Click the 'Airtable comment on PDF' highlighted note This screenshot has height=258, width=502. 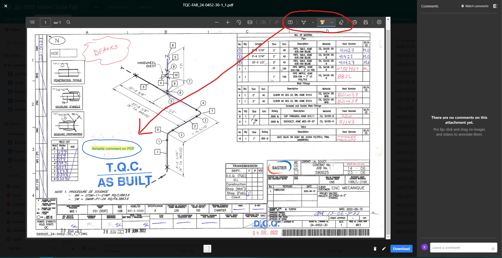click(x=113, y=149)
